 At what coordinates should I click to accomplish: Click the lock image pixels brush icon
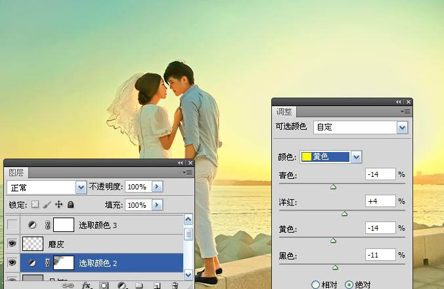point(47,205)
